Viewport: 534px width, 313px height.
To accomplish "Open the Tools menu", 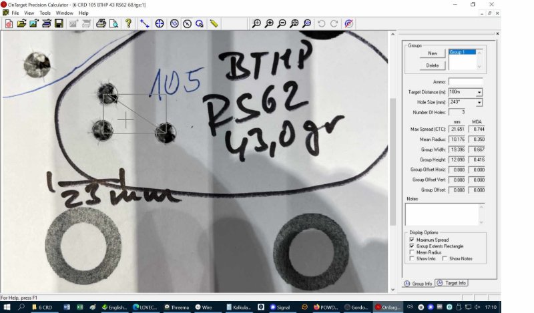I will pos(45,13).
